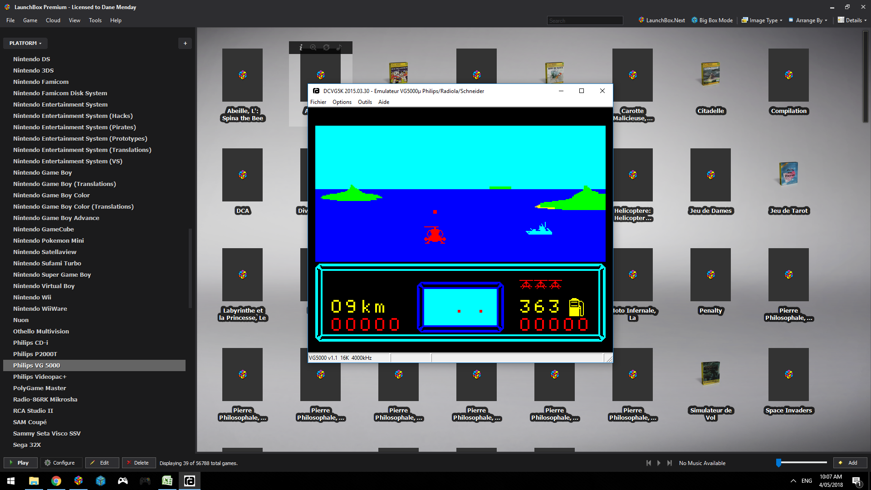Open the Cloud menu
This screenshot has width=871, height=490.
click(53, 20)
